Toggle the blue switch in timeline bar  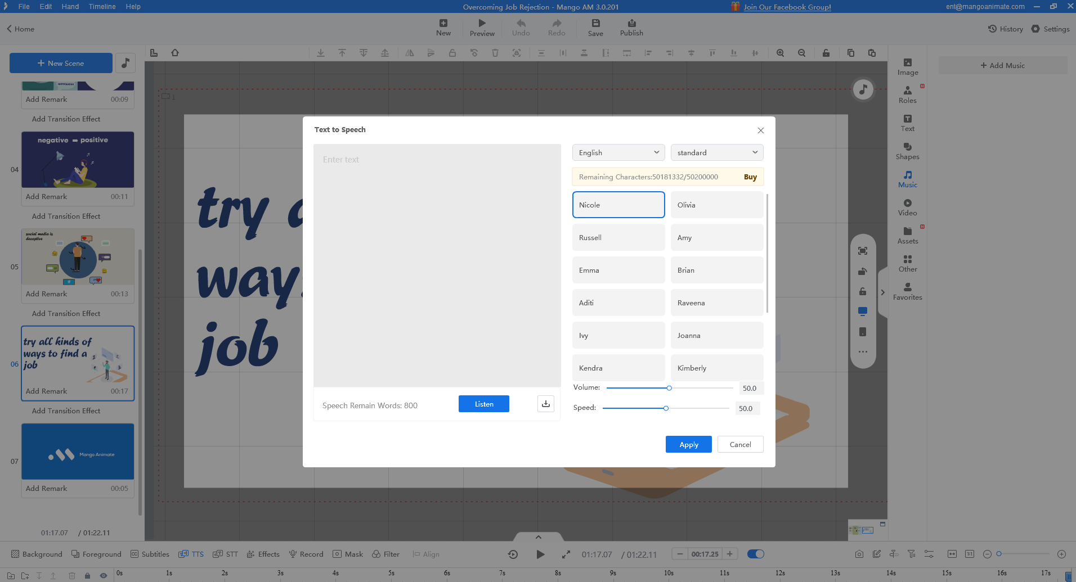755,554
